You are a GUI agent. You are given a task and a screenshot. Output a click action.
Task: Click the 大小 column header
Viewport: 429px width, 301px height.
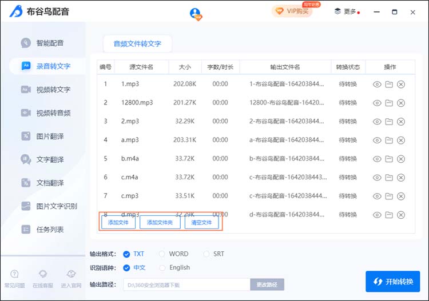pos(185,67)
